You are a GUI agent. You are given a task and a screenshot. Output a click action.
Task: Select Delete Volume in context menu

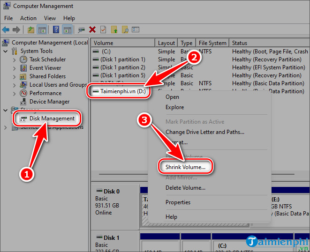click(185, 188)
